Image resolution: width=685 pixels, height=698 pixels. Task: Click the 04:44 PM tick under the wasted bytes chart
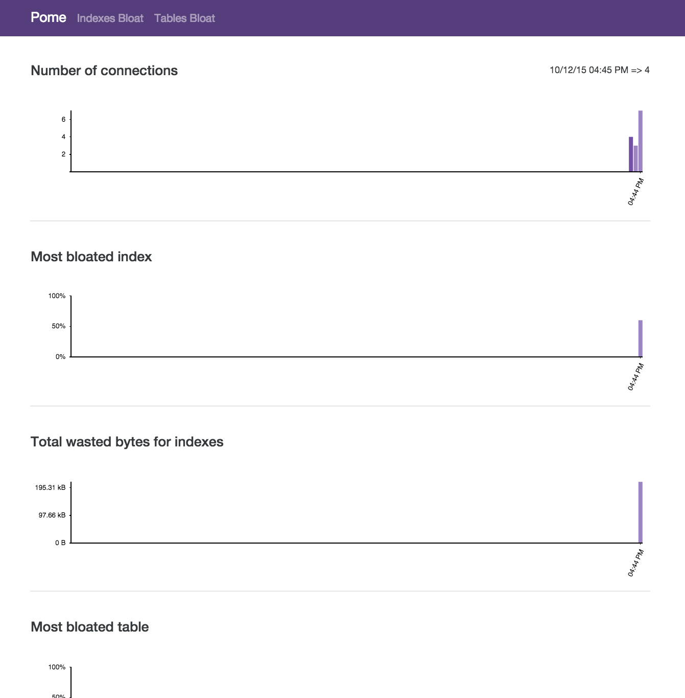[636, 564]
